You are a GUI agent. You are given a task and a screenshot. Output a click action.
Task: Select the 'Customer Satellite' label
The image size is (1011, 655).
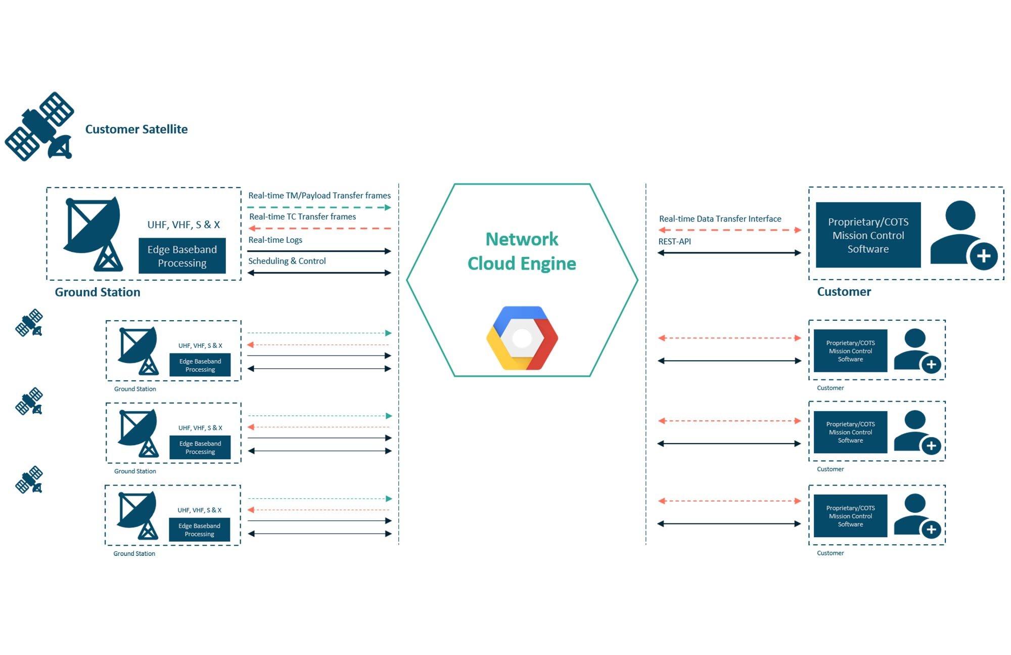136,129
